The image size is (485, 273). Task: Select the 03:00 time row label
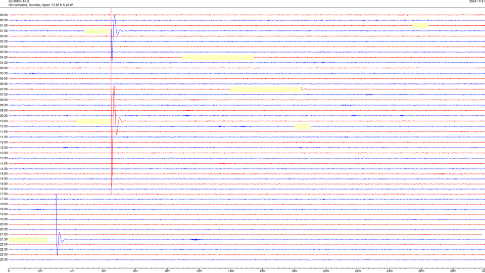coord(4,47)
